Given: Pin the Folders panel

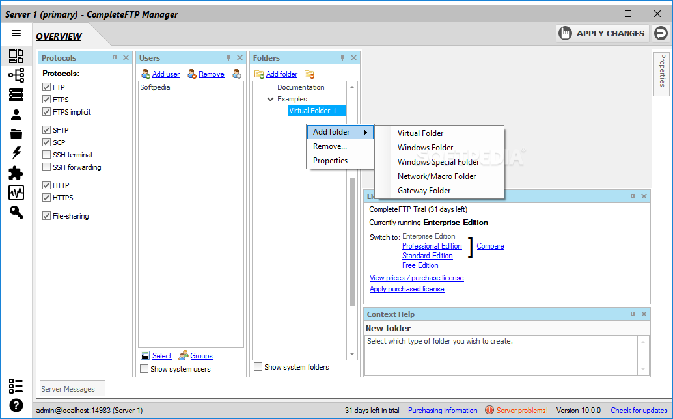Looking at the screenshot, I should [342, 58].
